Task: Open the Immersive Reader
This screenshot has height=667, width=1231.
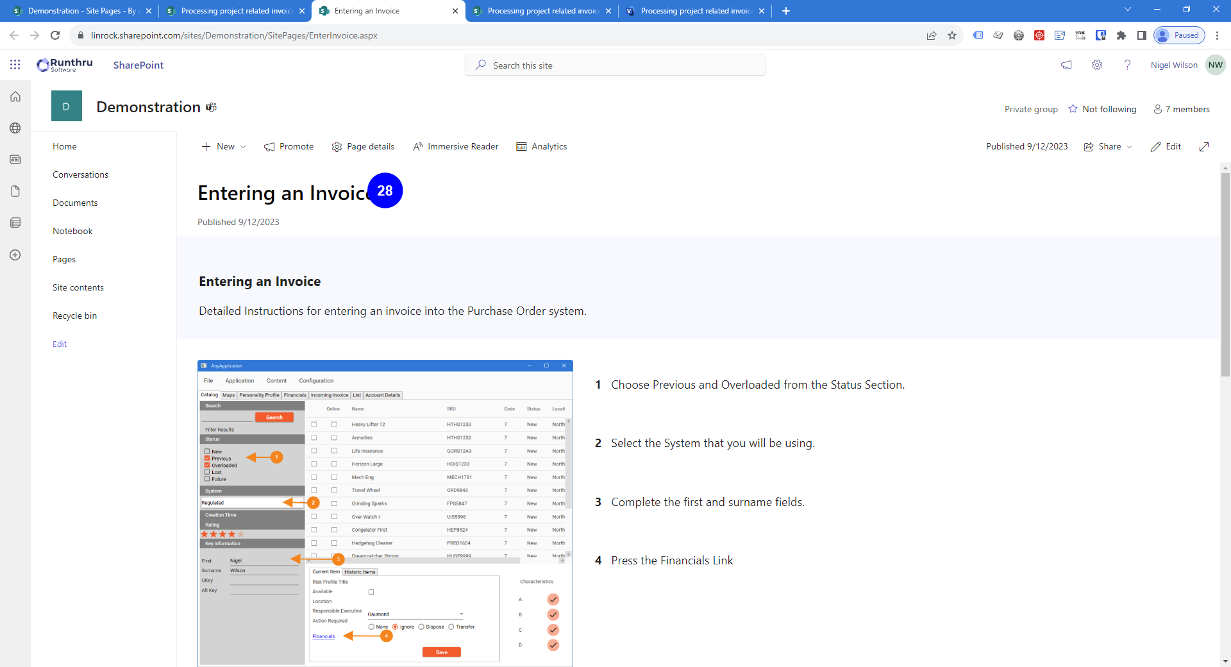Action: point(456,147)
